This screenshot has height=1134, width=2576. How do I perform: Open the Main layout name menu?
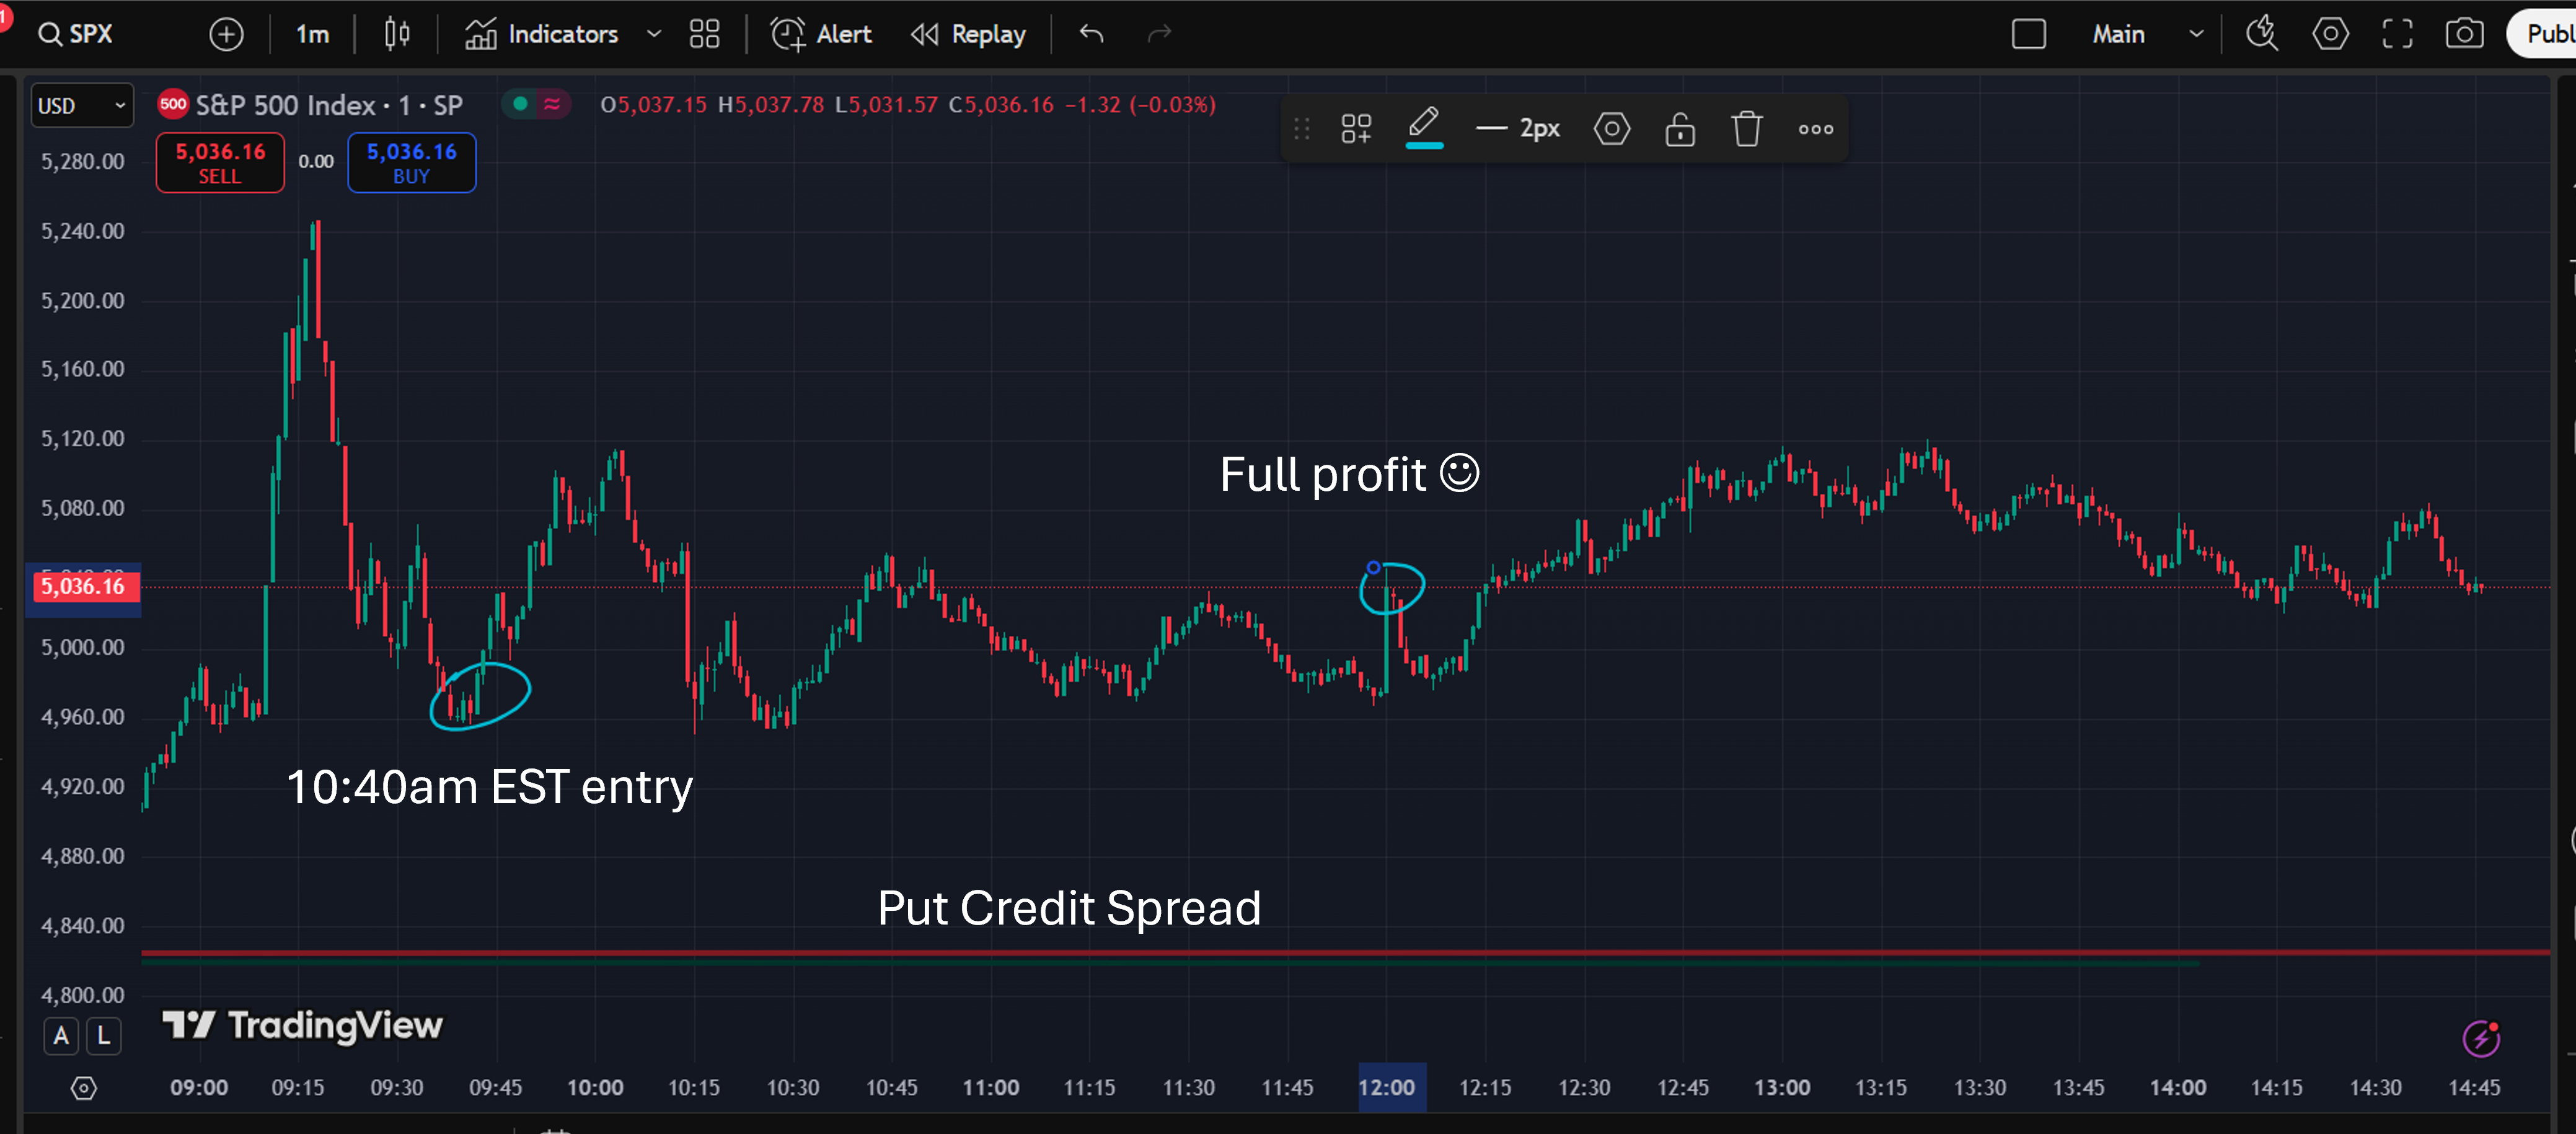pos(2118,34)
